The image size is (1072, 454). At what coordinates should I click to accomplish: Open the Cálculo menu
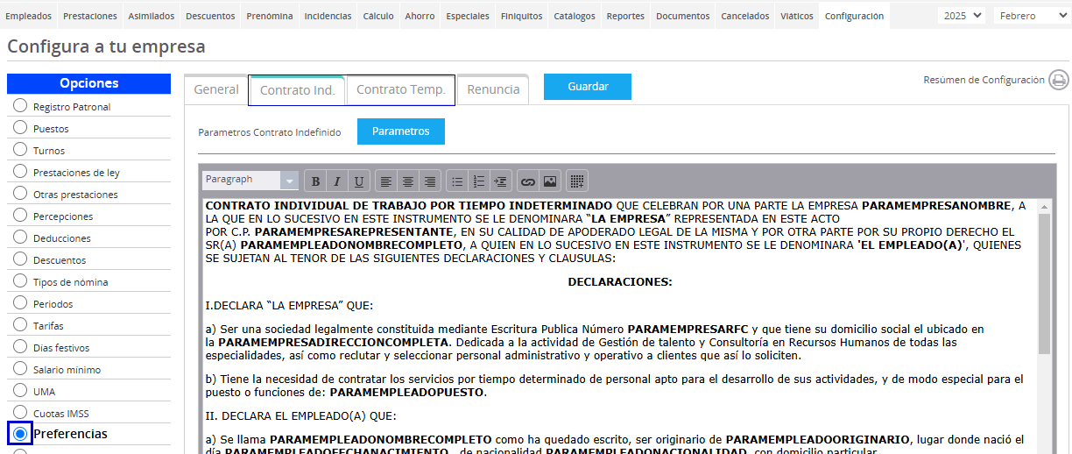point(378,16)
